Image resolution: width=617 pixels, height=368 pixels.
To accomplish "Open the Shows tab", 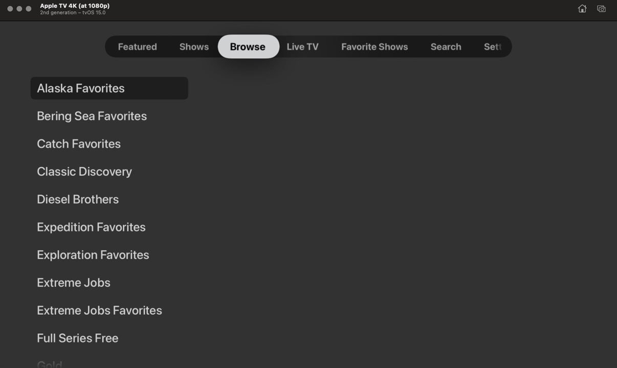I will (x=194, y=47).
